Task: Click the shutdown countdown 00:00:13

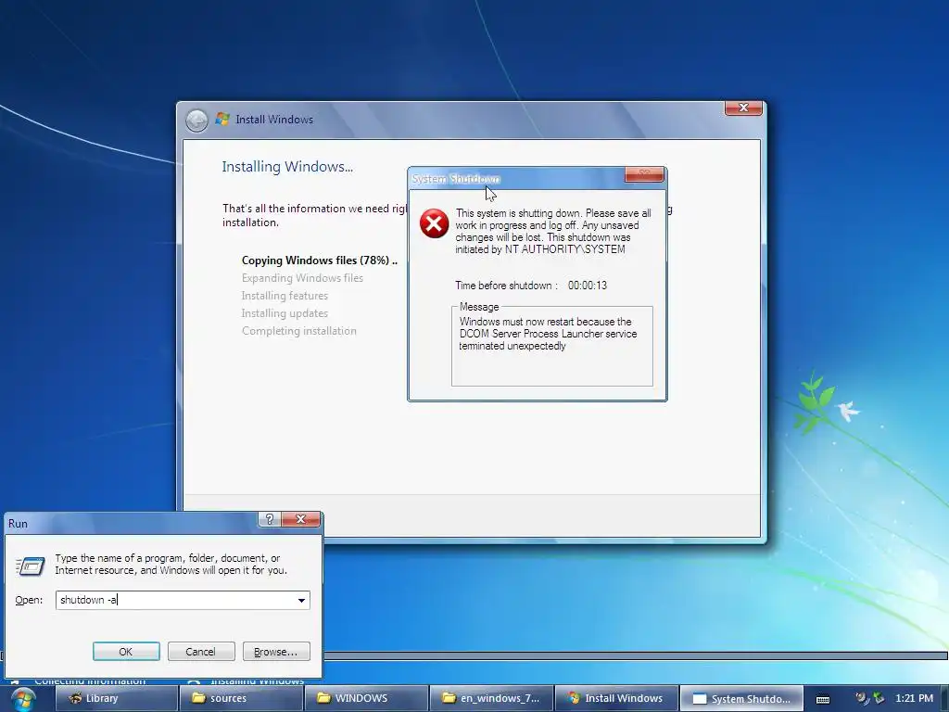Action: point(587,286)
